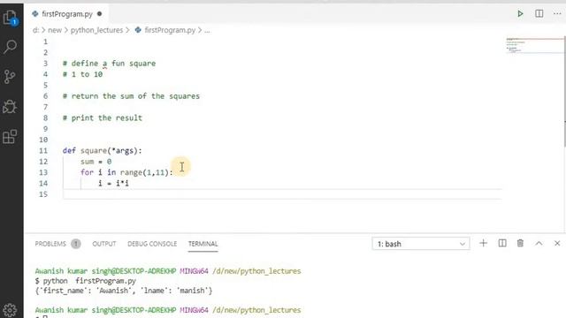Screen dimensions: 566x318
Task: Click the line 'def square(*args):'
Action: 103,151
